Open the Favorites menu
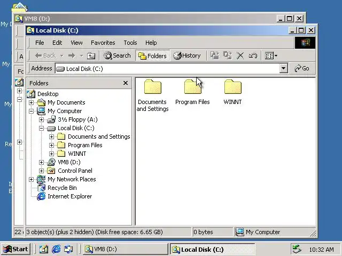Screen dimensions: 342x256 (x=103, y=43)
